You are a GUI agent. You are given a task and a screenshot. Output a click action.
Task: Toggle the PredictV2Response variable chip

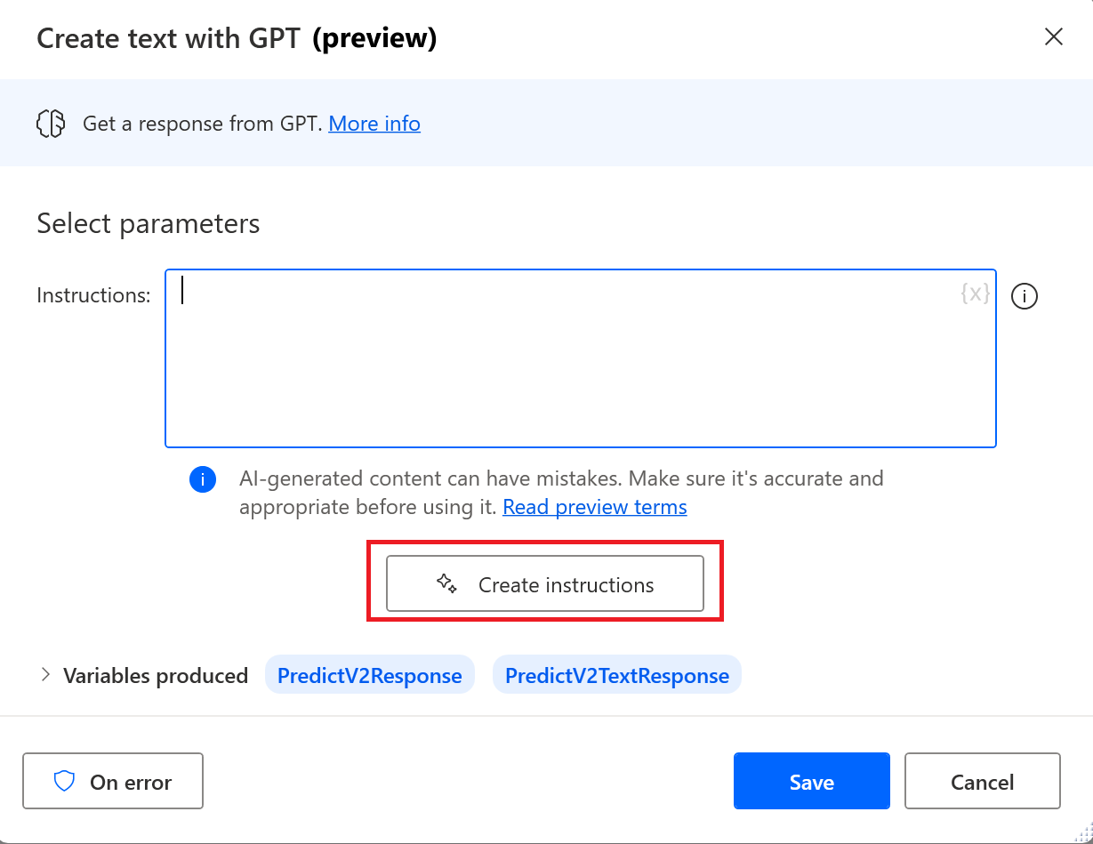coord(369,674)
